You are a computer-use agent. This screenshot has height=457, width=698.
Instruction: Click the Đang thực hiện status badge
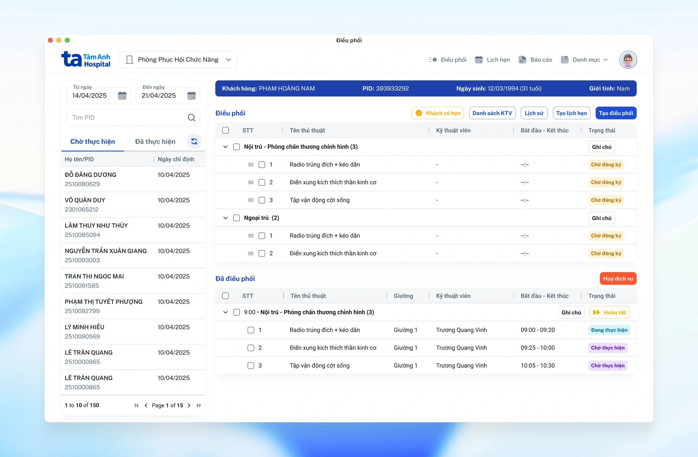coord(609,330)
